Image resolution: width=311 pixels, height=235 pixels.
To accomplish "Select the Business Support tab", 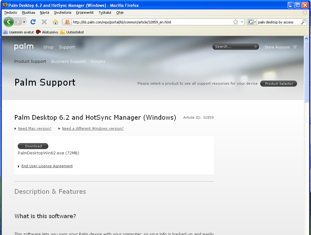I will pyautogui.click(x=69, y=62).
